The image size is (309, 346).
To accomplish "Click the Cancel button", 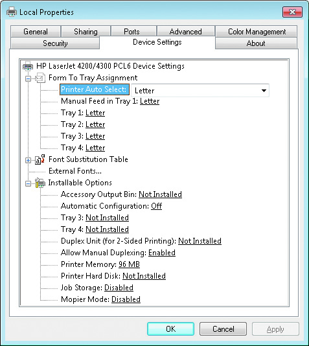I will coord(223,329).
